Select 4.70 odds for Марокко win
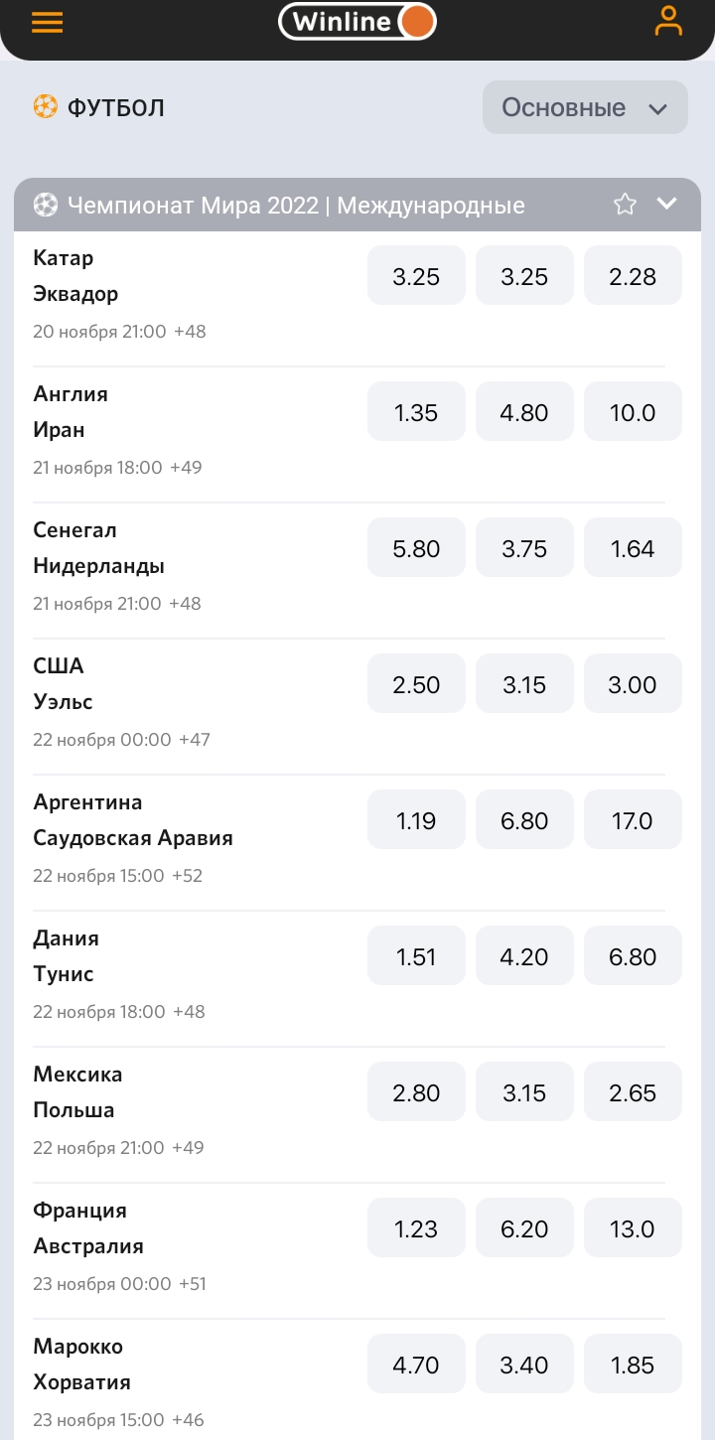Screen dimensions: 715x1440 pos(416,1366)
